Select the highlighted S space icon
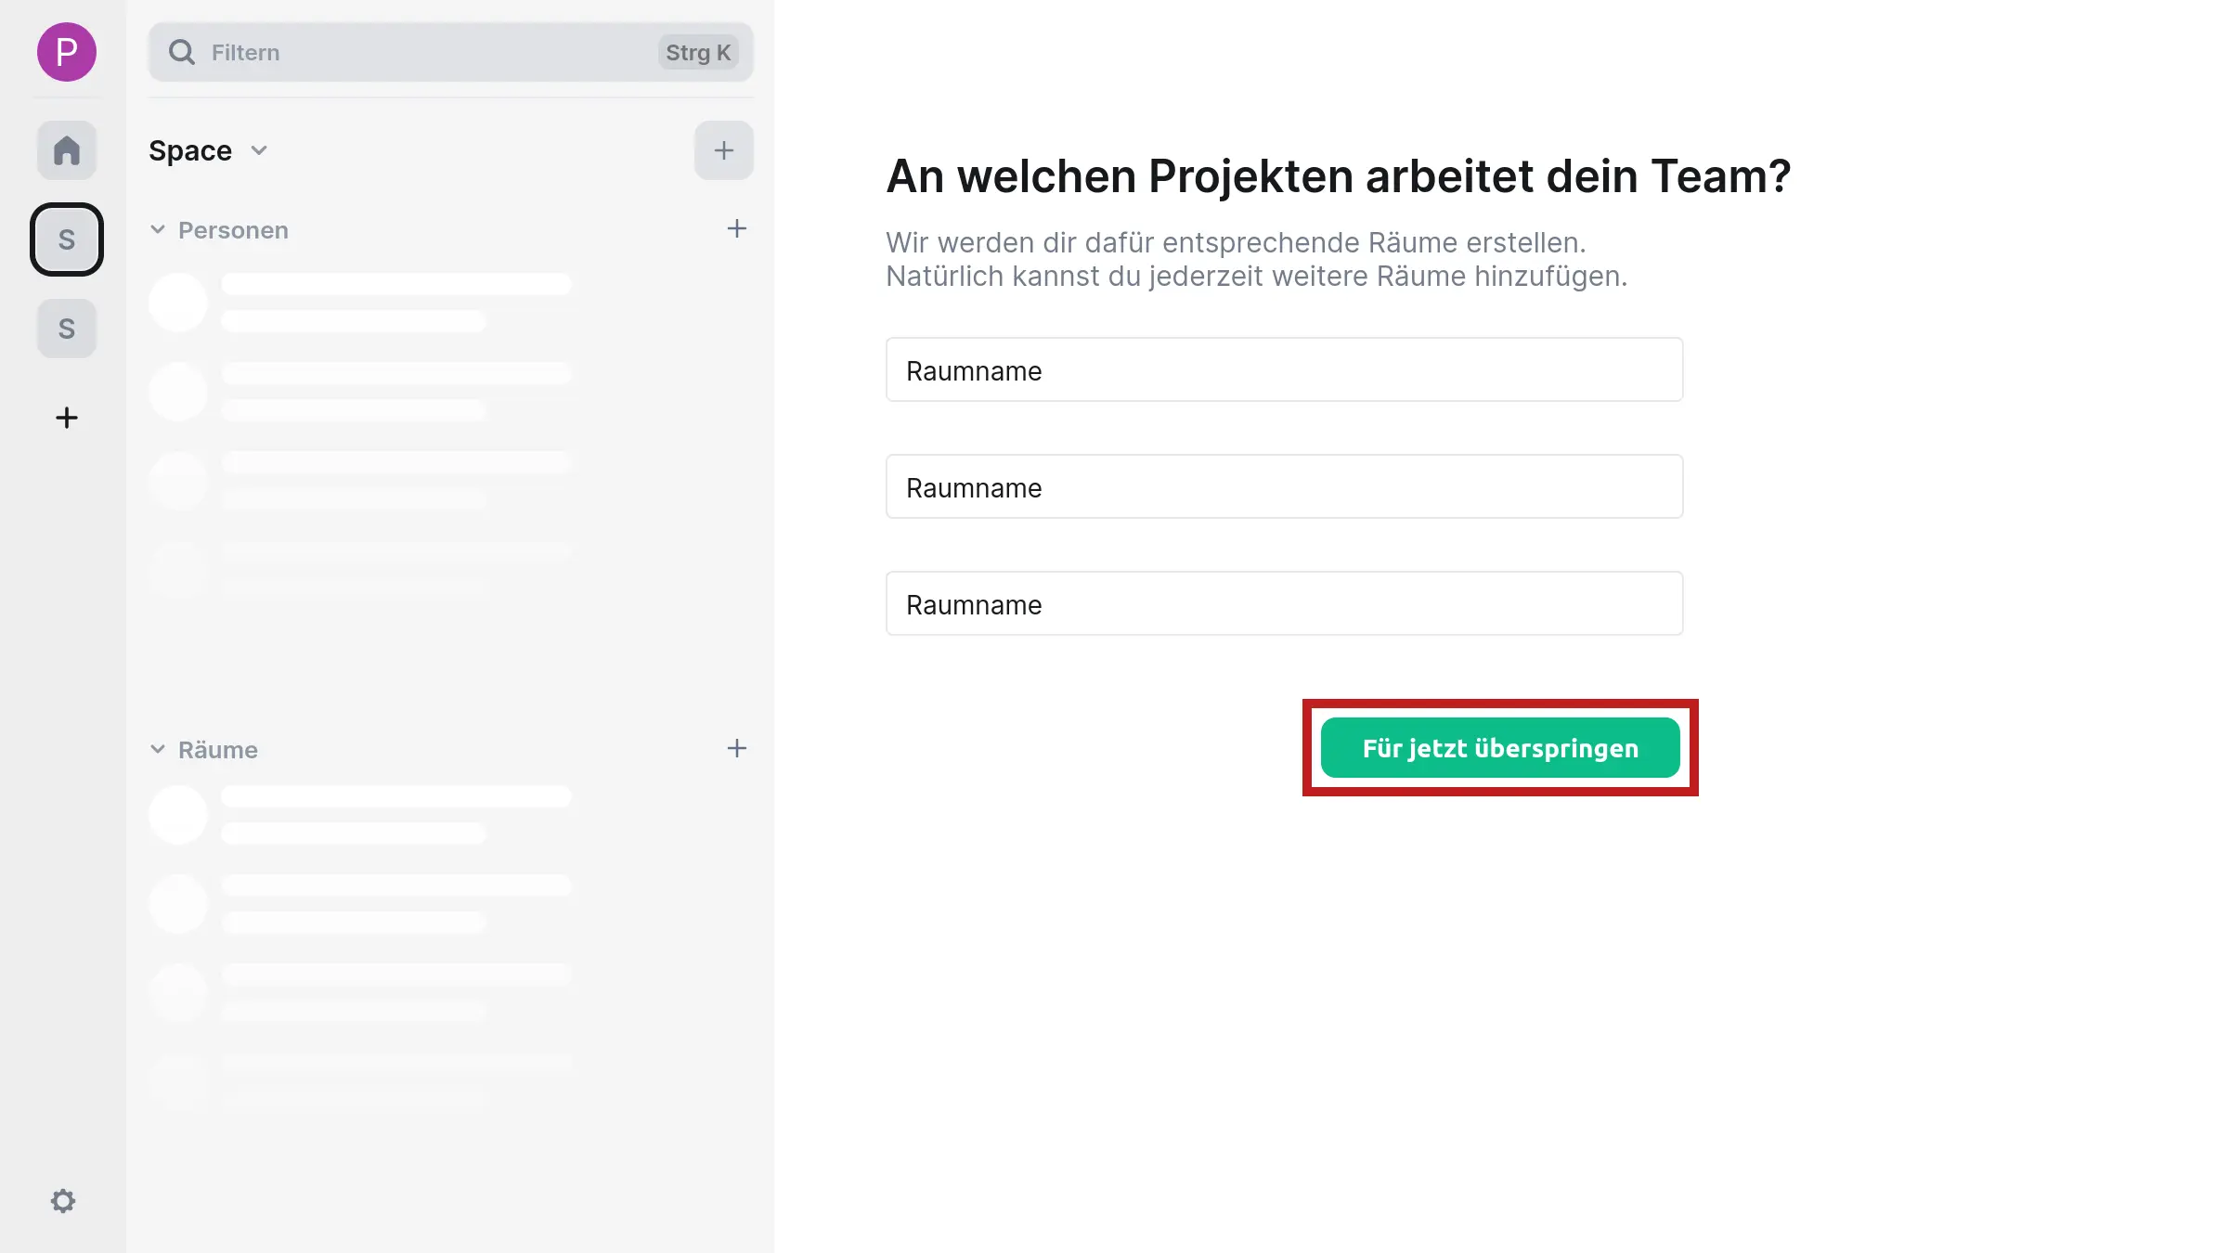The width and height of the screenshot is (2228, 1253). [66, 239]
